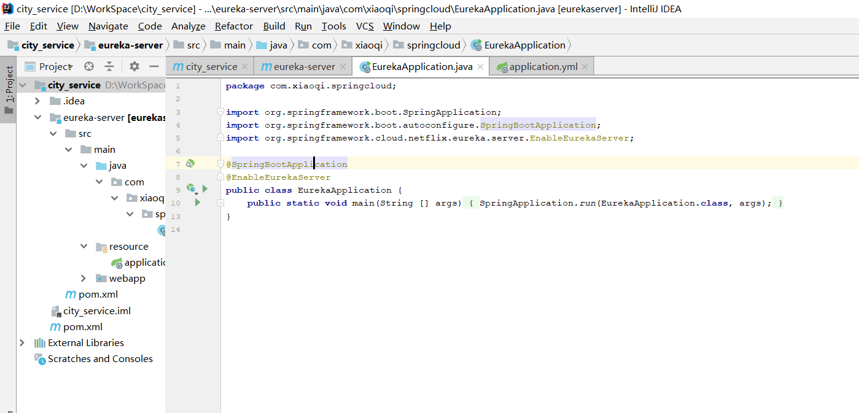Click the class icon on EurekaApplication.java tab
Screen dimensions: 859x413
tap(365, 67)
